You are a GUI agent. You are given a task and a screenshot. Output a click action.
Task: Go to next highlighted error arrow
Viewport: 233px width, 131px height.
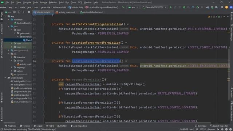pyautogui.click(x=228, y=17)
